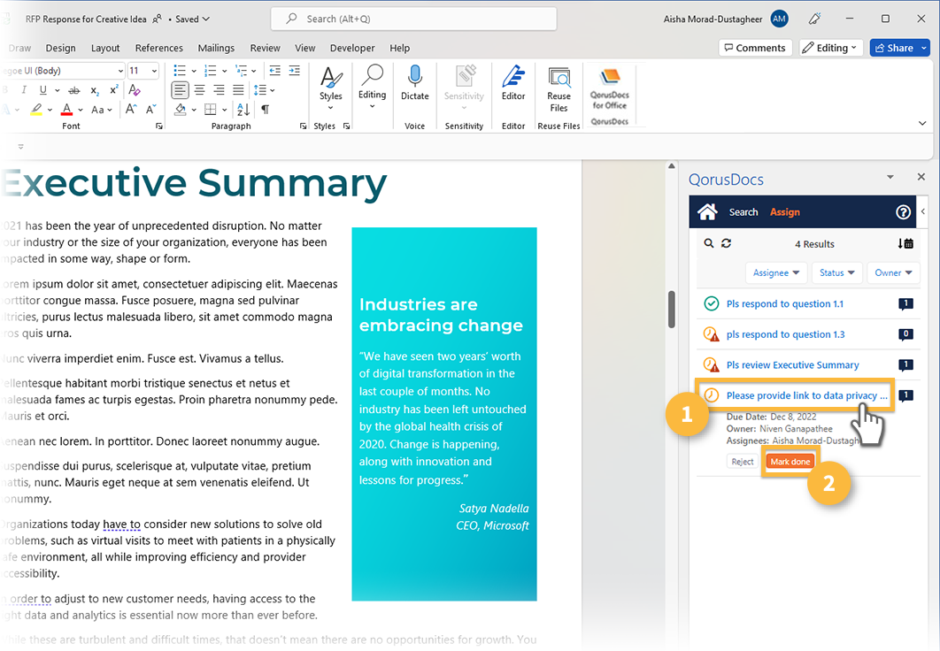Launch QorusDocs for Office add-in
The height and width of the screenshot is (651, 940).
coord(609,88)
